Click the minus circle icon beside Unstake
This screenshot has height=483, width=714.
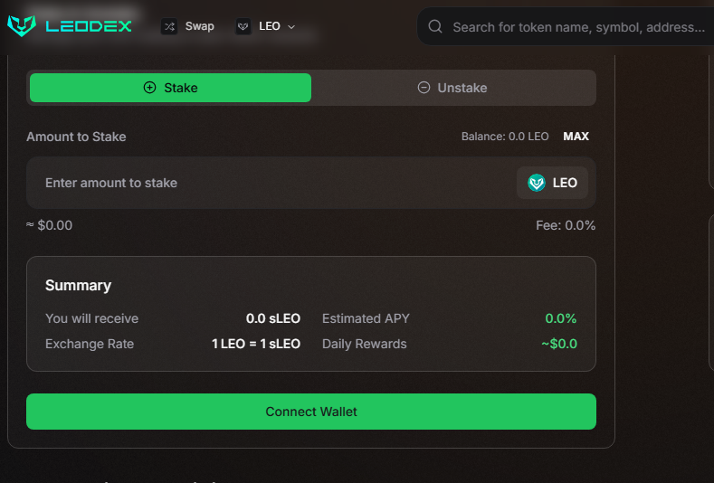click(424, 88)
